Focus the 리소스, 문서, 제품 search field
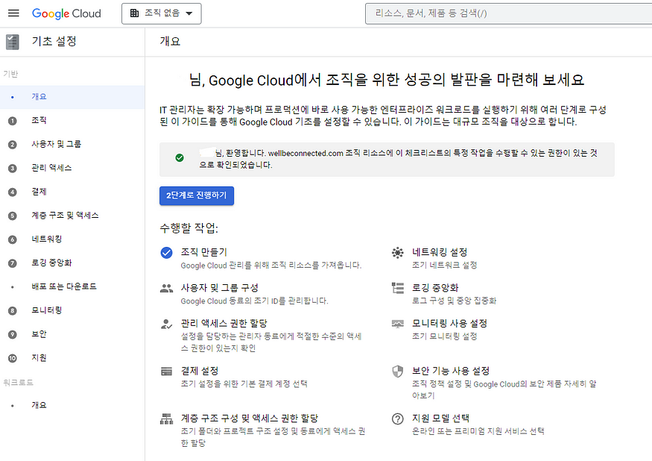The height and width of the screenshot is (461, 652). pyautogui.click(x=508, y=13)
